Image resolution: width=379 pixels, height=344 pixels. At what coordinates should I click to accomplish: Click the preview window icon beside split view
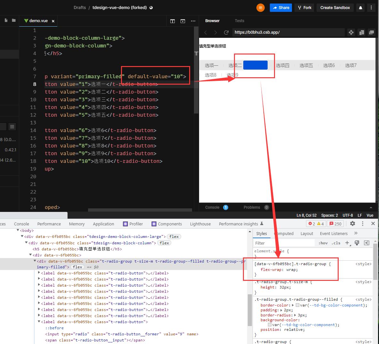(183, 21)
